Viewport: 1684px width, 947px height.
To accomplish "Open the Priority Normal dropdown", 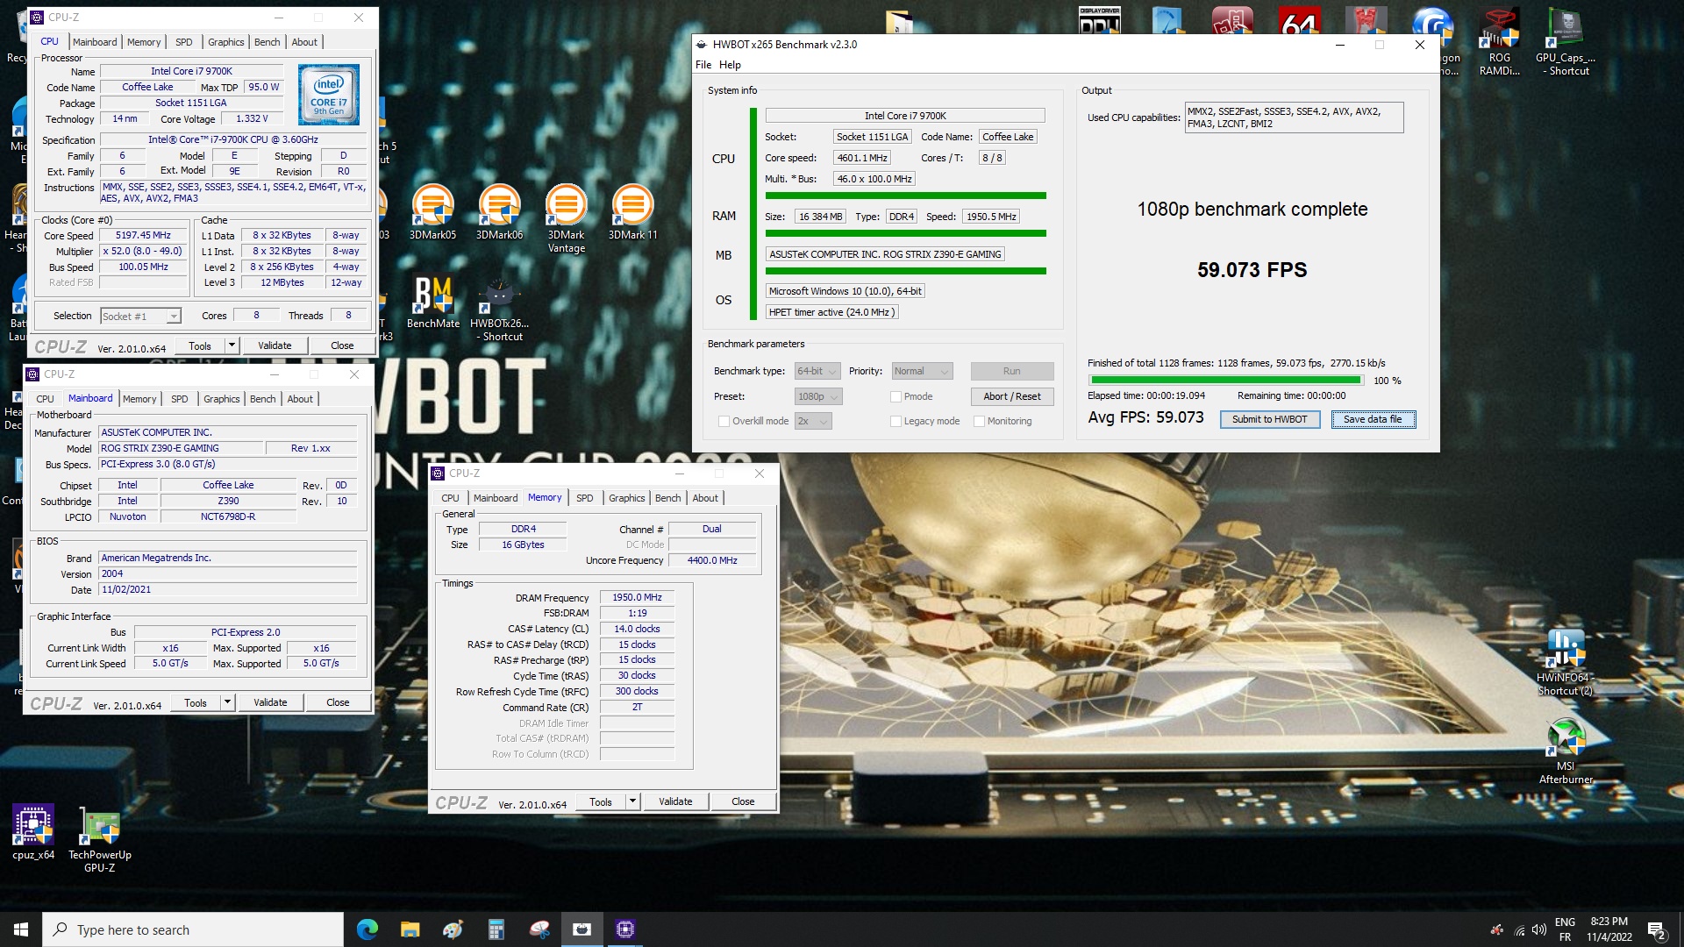I will [922, 371].
